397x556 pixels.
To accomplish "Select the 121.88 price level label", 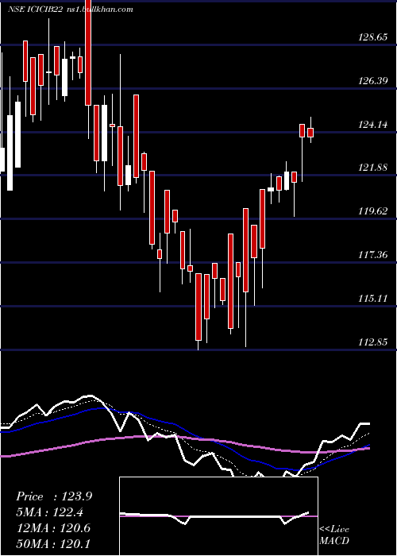I will 373,168.
